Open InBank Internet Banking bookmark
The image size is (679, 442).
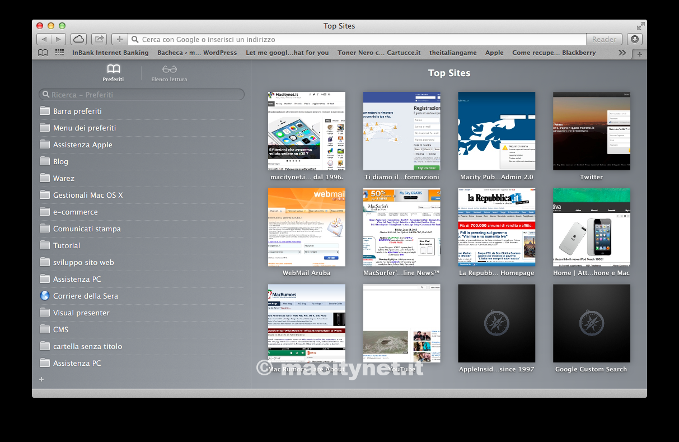click(110, 53)
